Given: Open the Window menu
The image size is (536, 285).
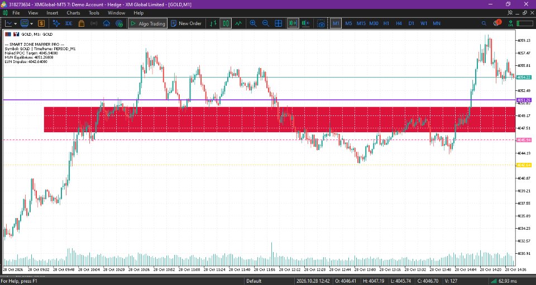Looking at the screenshot, I should click(116, 13).
